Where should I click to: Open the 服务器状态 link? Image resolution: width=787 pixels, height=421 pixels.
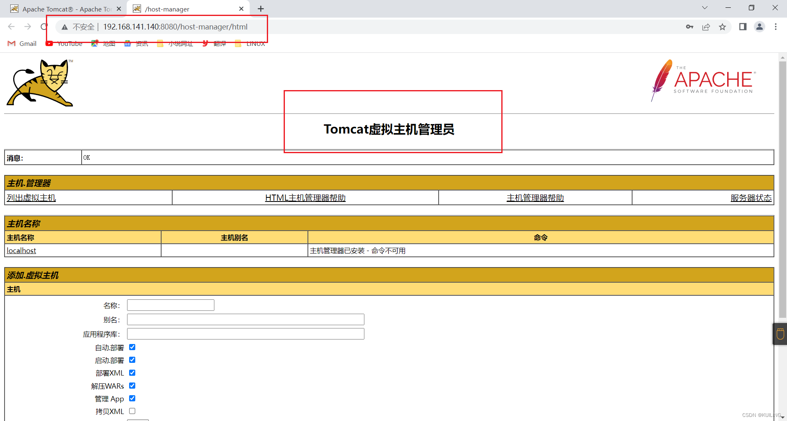point(751,198)
